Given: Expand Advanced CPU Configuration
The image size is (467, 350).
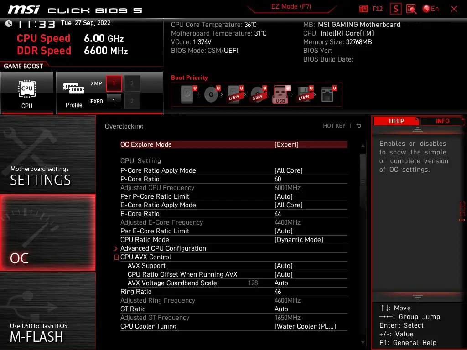Looking at the screenshot, I should click(163, 248).
